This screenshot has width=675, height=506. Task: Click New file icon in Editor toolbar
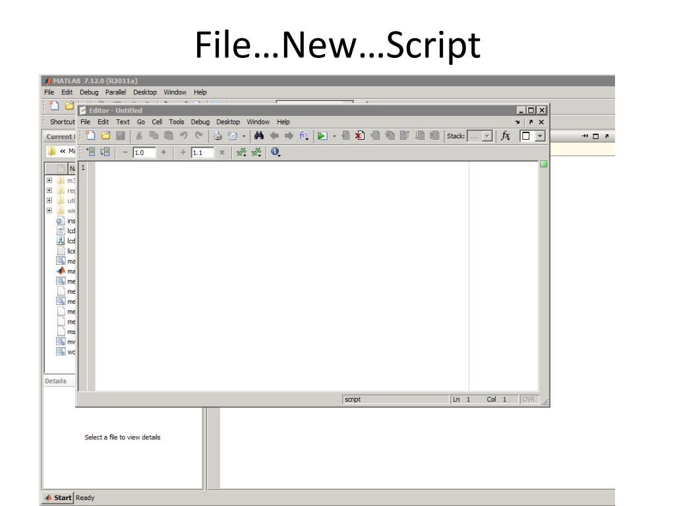tap(90, 136)
